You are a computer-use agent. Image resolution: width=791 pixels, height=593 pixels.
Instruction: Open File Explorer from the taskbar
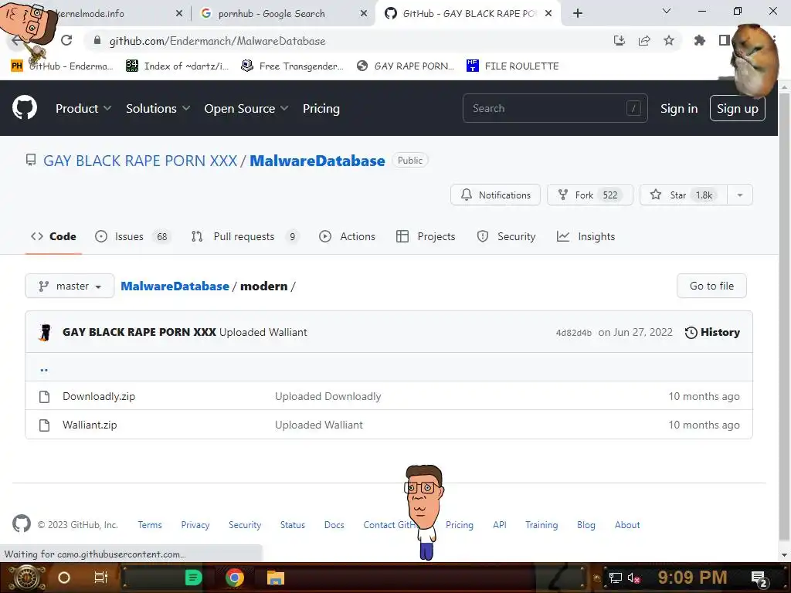pos(276,578)
